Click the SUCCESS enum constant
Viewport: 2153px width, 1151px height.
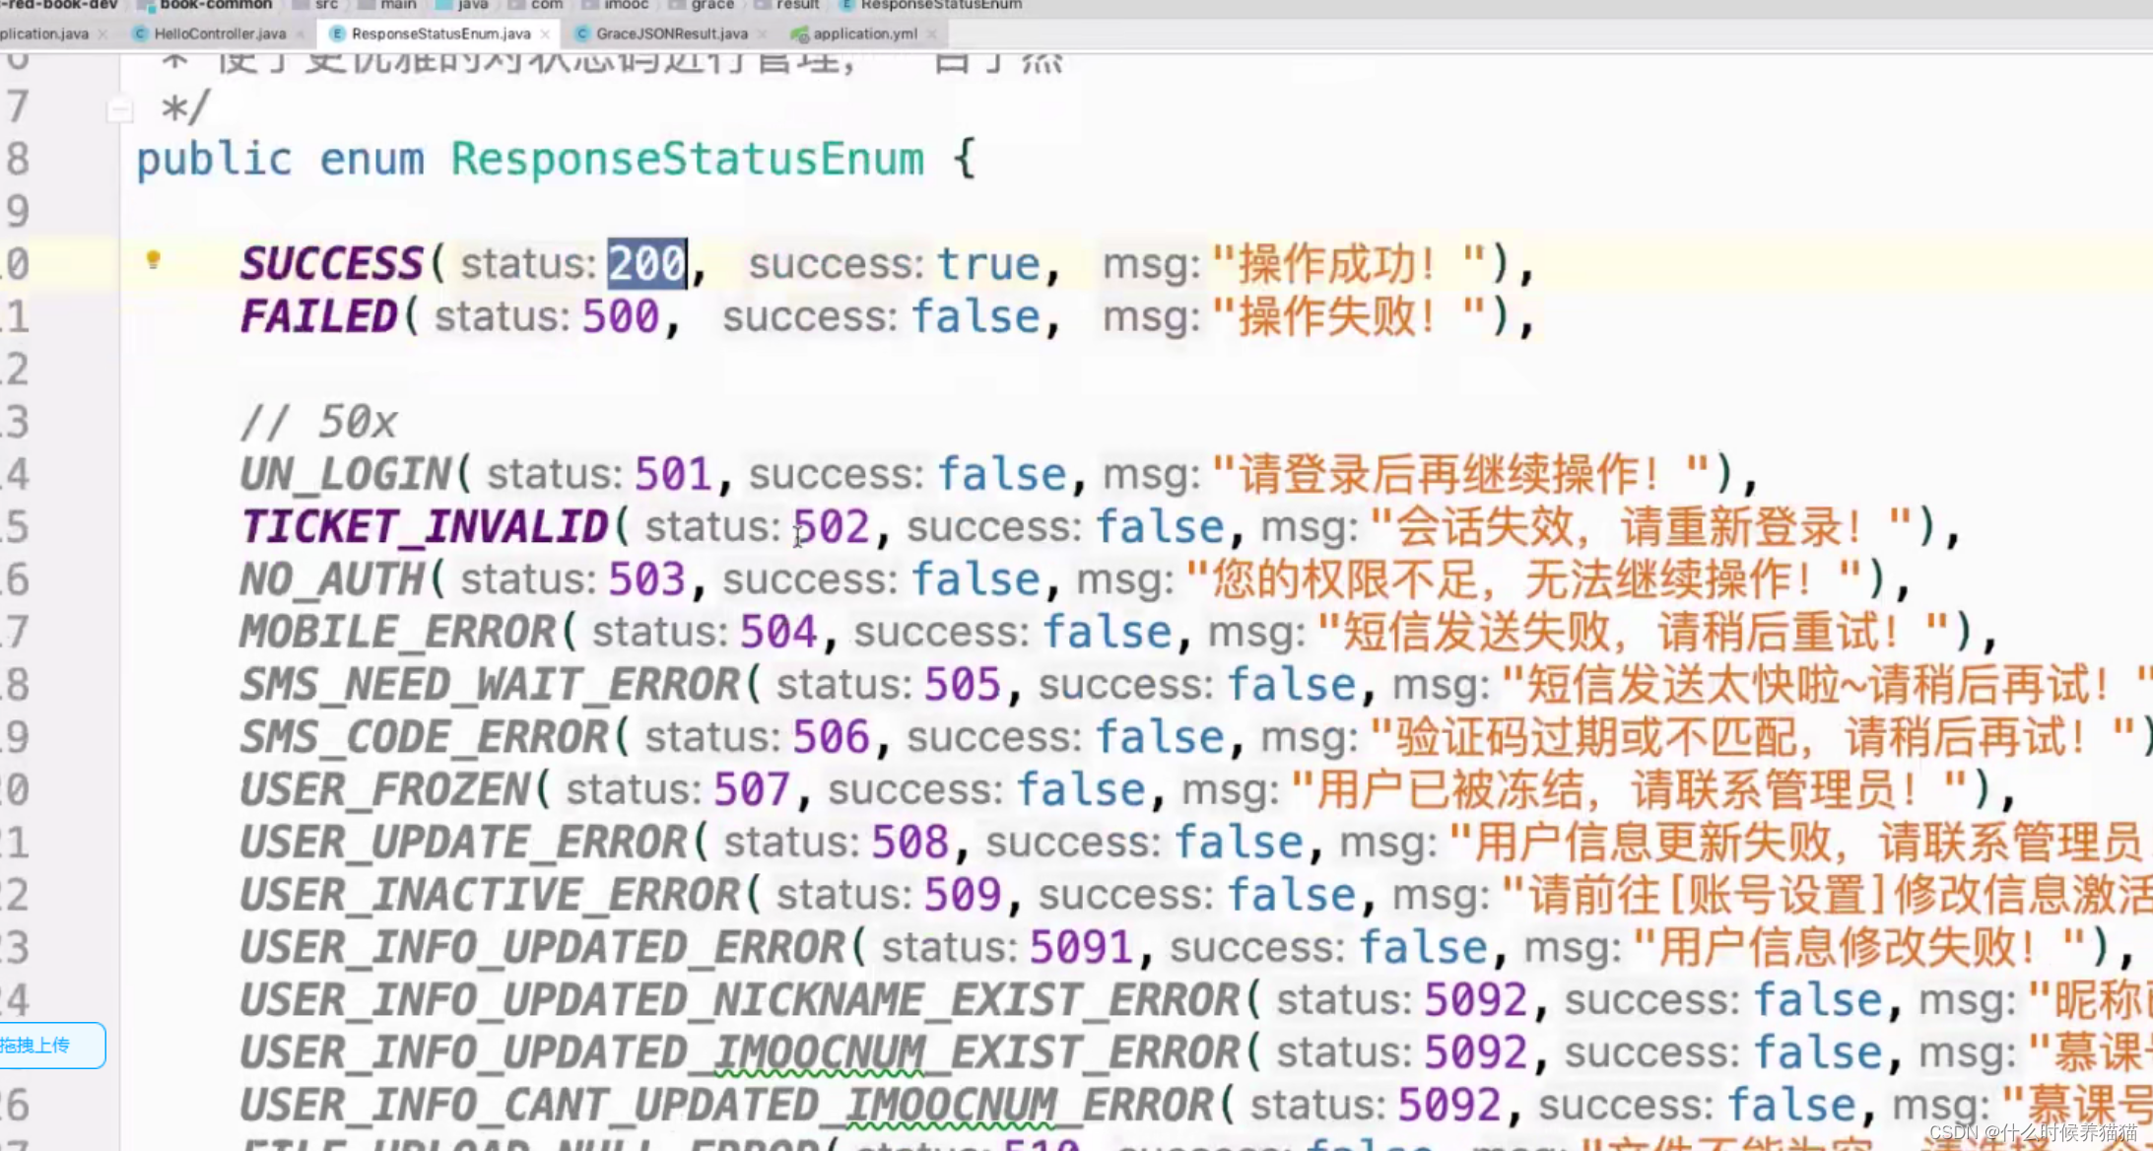[x=331, y=264]
